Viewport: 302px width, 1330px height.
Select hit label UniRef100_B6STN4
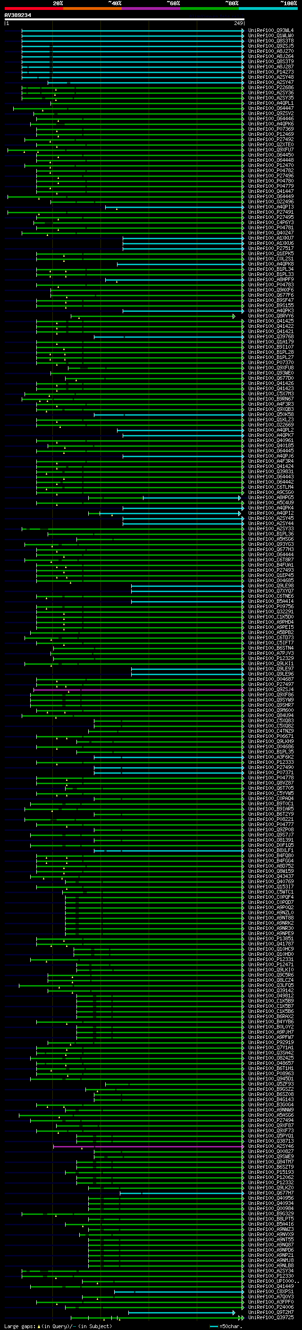(x=271, y=648)
